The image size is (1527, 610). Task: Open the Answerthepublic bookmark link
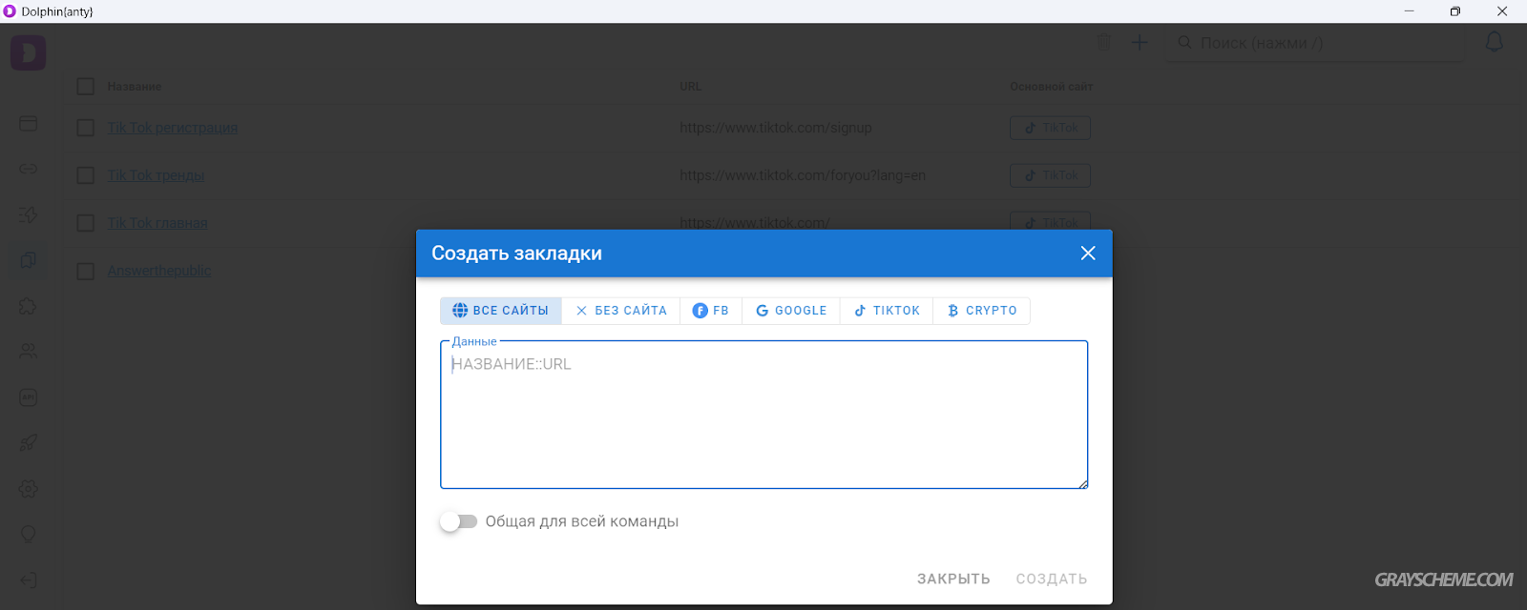[159, 271]
